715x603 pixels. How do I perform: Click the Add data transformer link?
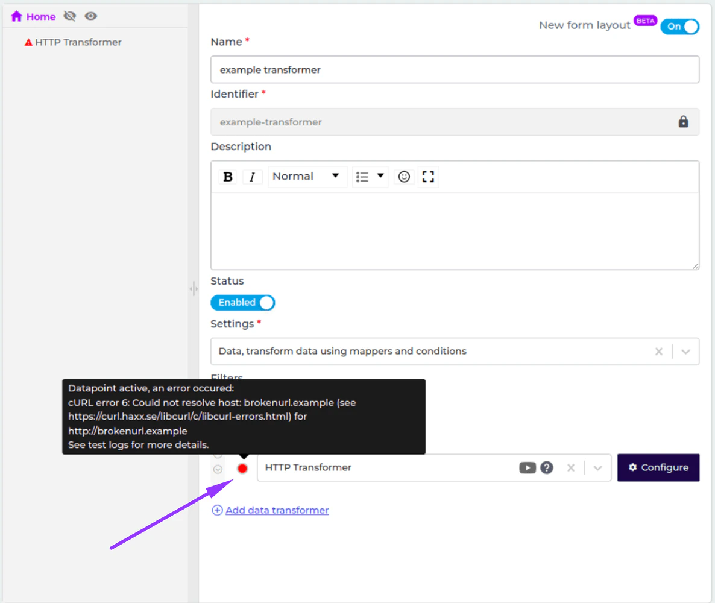(277, 510)
